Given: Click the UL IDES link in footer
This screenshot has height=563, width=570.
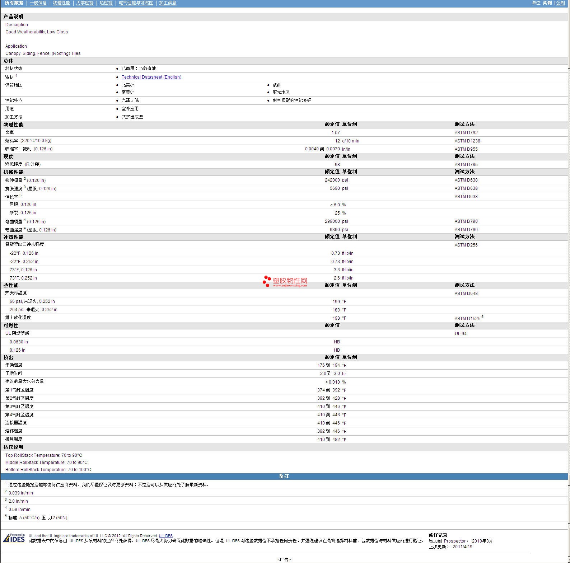Looking at the screenshot, I should [x=165, y=536].
